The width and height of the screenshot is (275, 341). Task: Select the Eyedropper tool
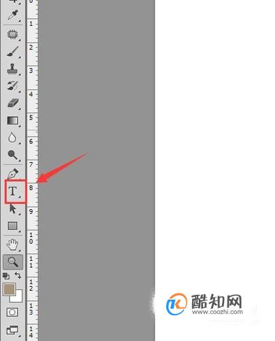[x=13, y=15]
